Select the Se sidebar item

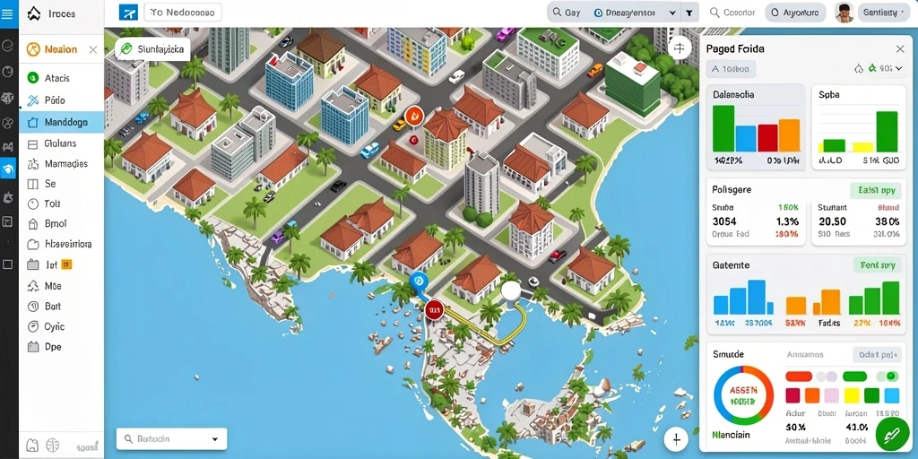point(62,184)
